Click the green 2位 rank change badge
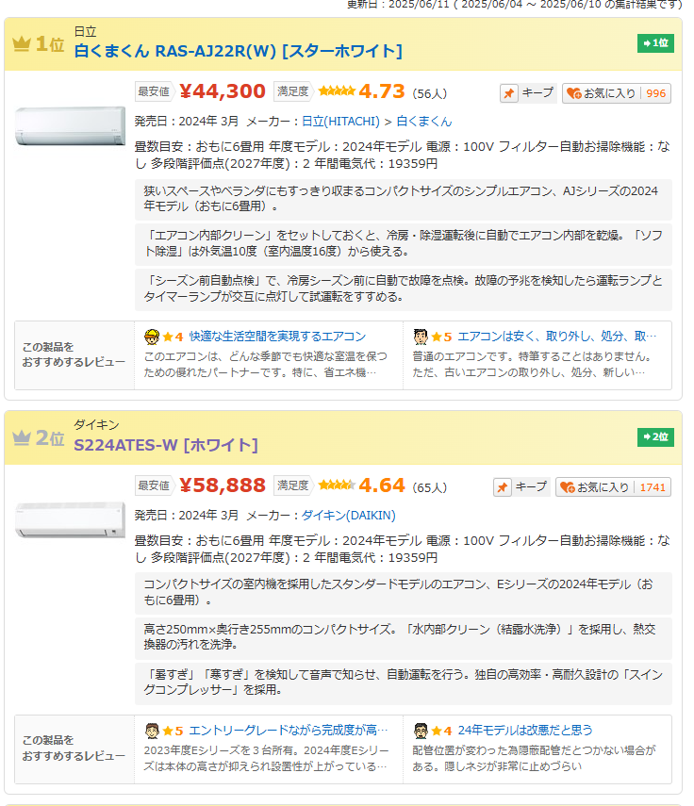Viewport: 694px width, 806px height. point(655,436)
